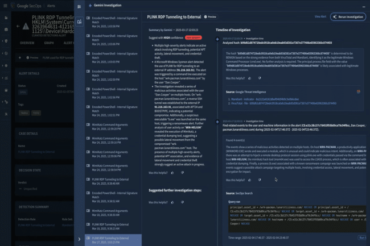370x246 pixels.
Task: Expand the shield sidebar item arrow
Action: [3, 41]
